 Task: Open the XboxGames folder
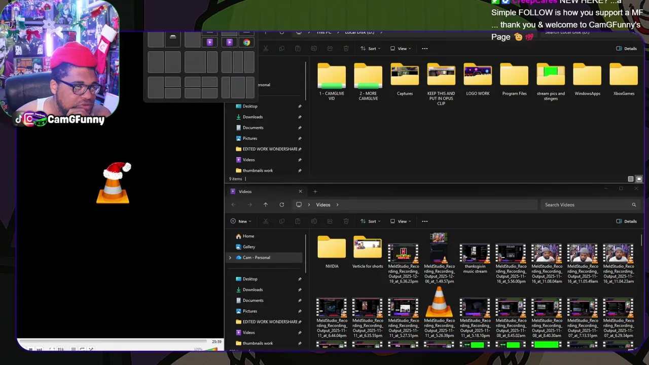tap(624, 80)
